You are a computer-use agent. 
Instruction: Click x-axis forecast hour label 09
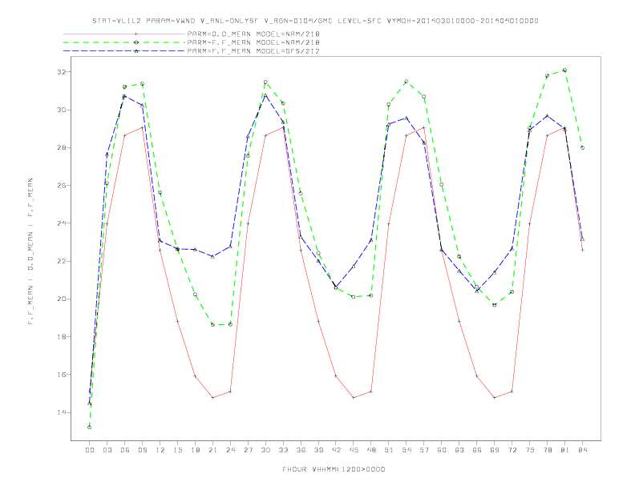click(x=142, y=450)
